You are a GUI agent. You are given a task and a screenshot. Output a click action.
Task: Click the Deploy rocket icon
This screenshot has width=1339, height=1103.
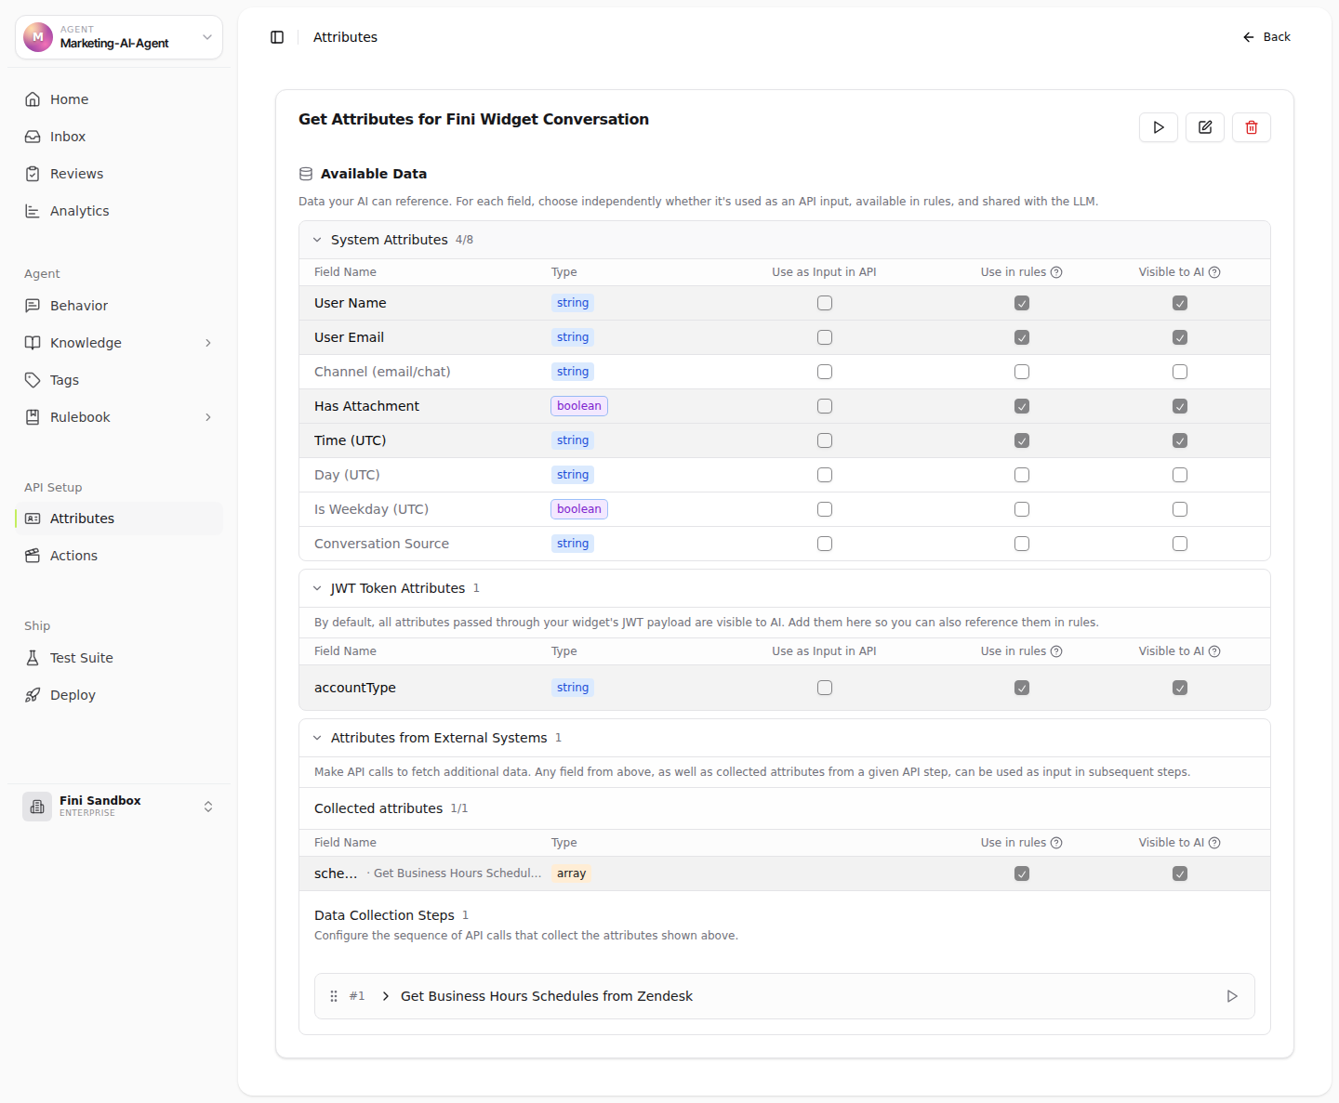pos(33,695)
